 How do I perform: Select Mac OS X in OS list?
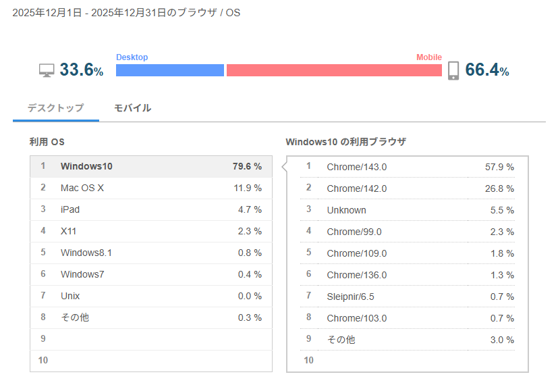[x=150, y=188]
